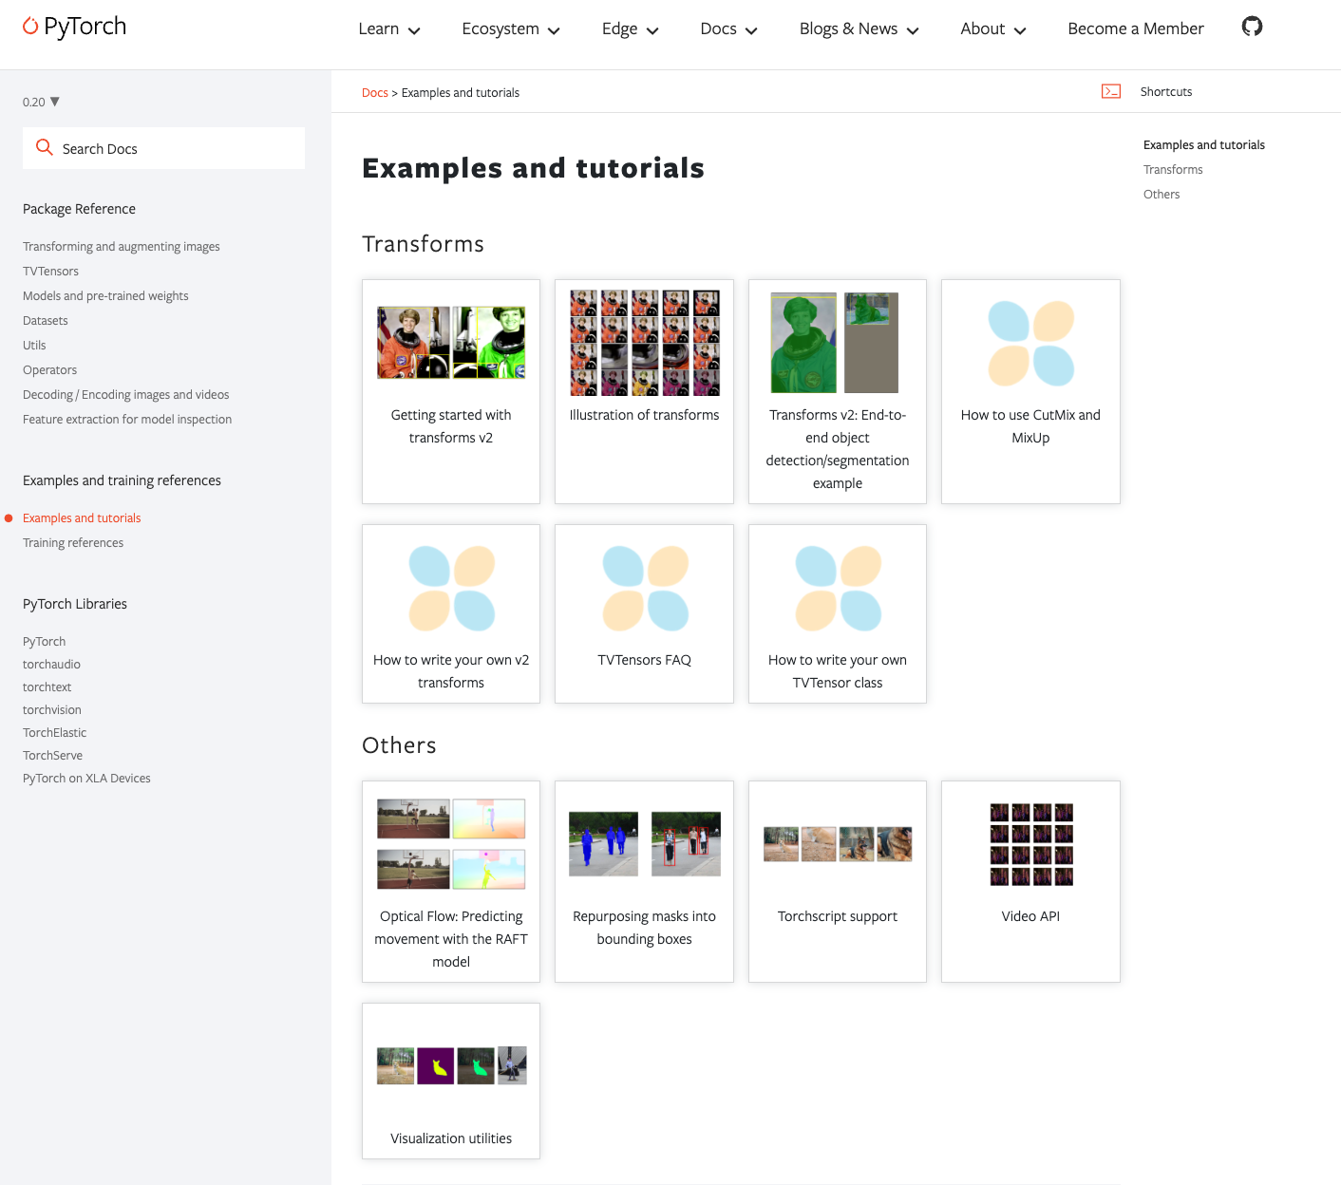Click the Others section heading
This screenshot has height=1185, width=1341.
pos(399,745)
